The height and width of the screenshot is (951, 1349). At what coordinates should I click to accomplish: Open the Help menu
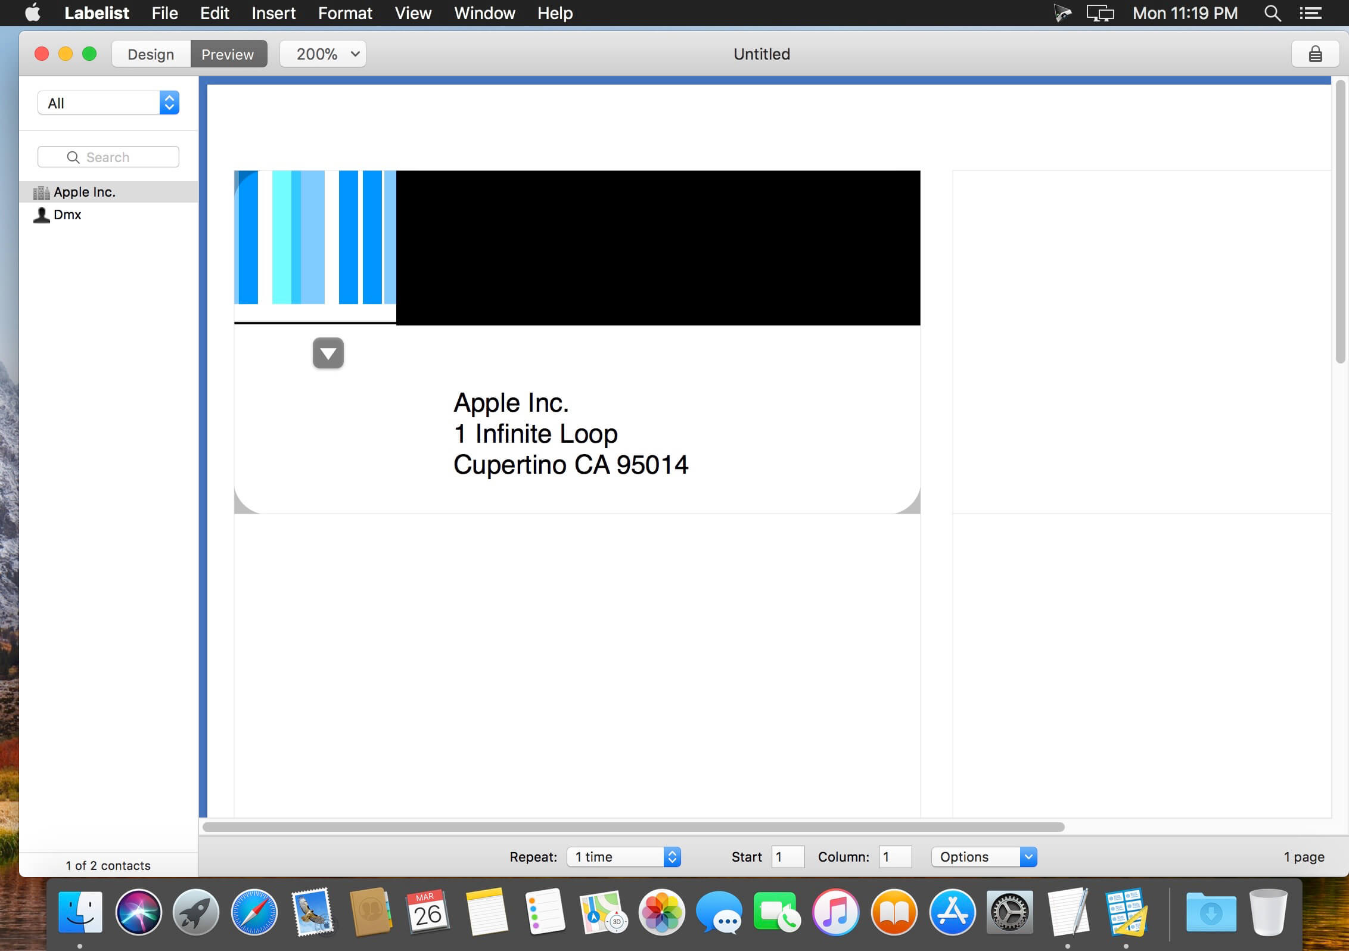555,13
